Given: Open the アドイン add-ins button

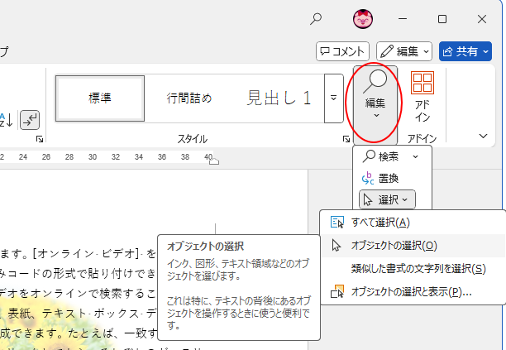Looking at the screenshot, I should (422, 97).
